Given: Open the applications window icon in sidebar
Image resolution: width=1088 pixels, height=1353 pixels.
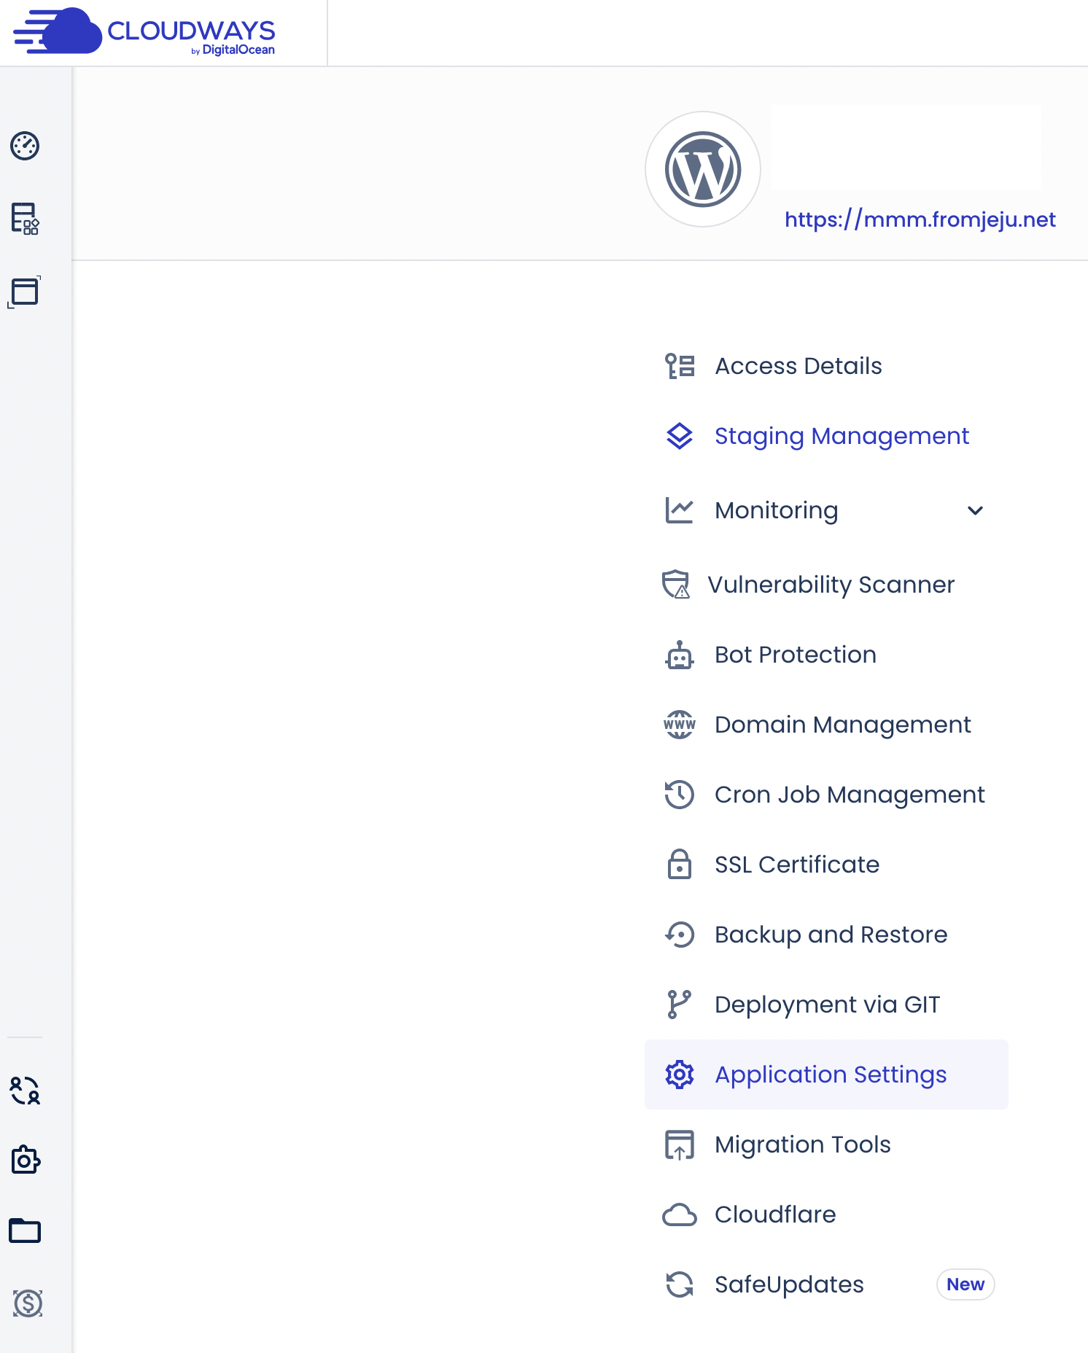Looking at the screenshot, I should 25,292.
